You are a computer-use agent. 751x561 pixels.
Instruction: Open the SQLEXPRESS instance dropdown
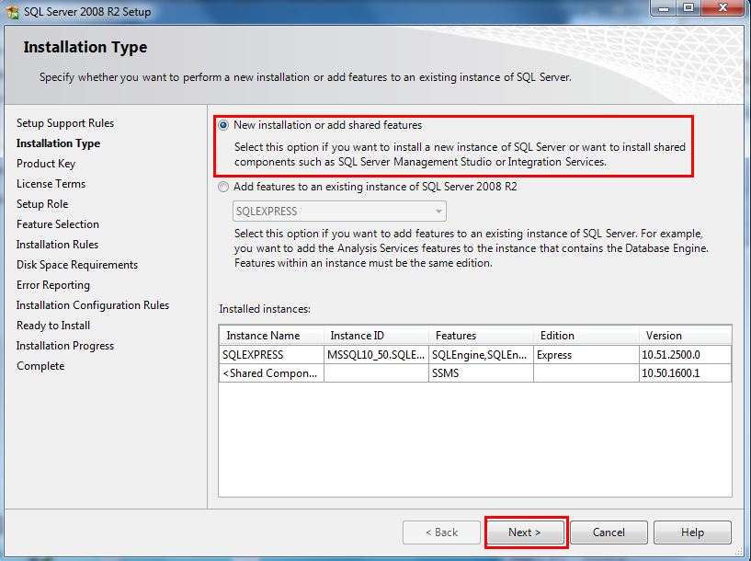339,212
